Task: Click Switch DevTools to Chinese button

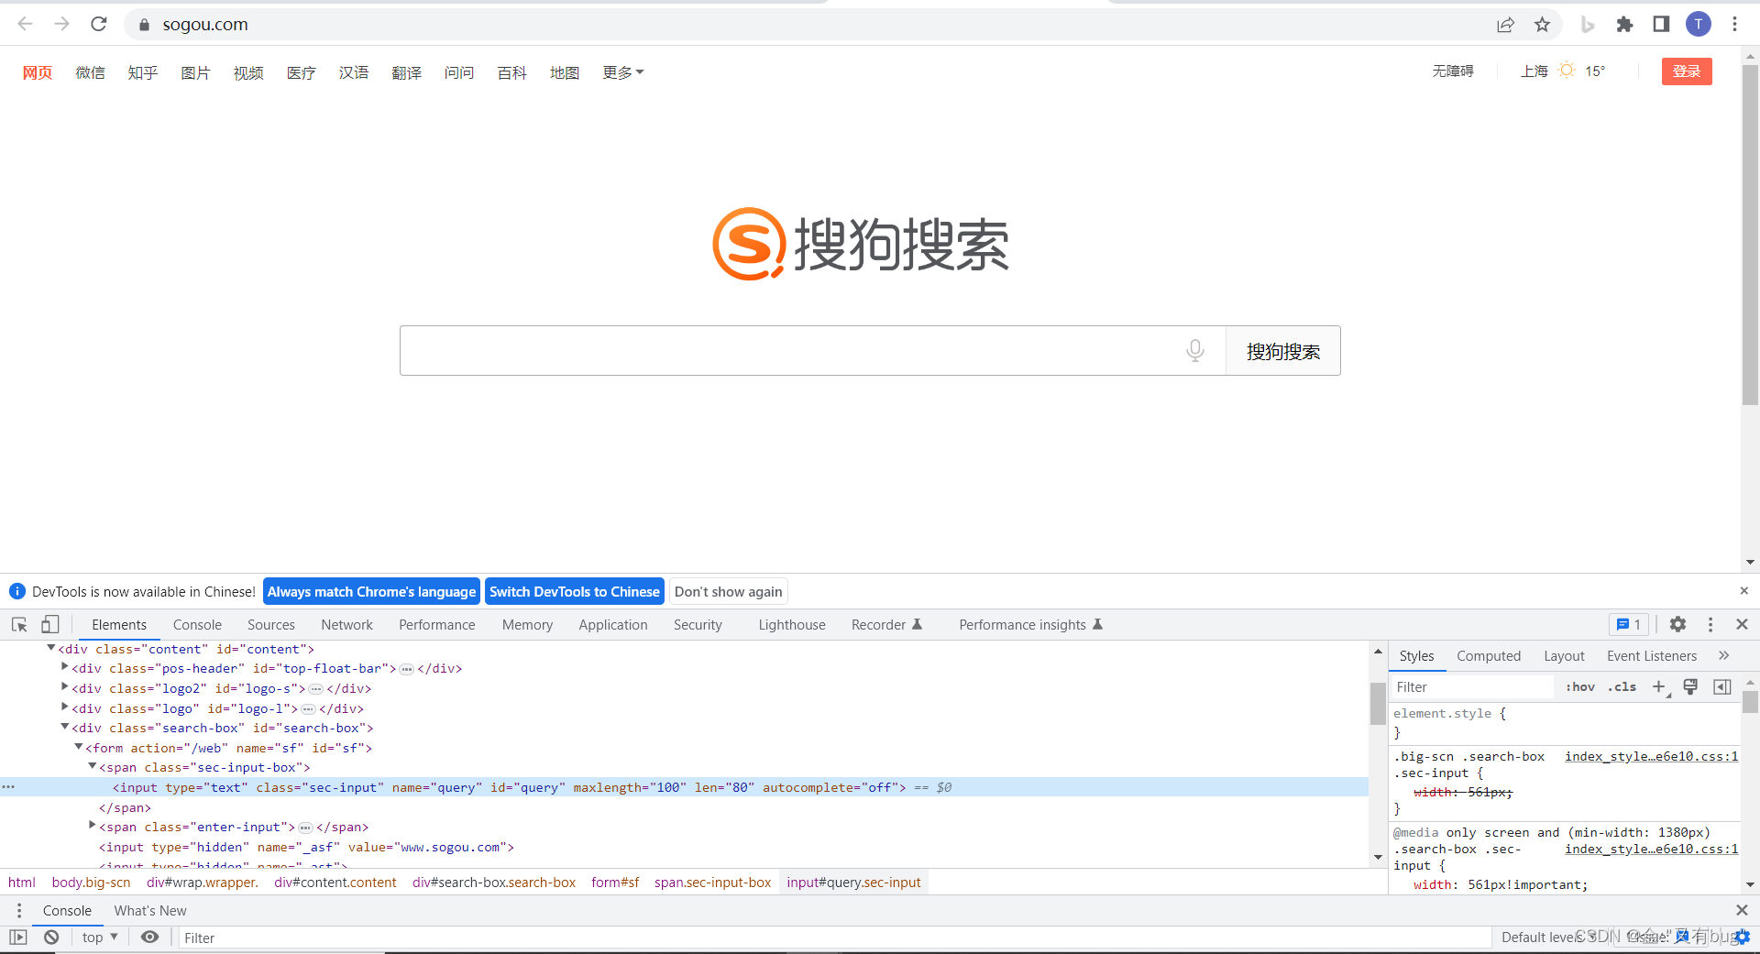Action: click(575, 591)
